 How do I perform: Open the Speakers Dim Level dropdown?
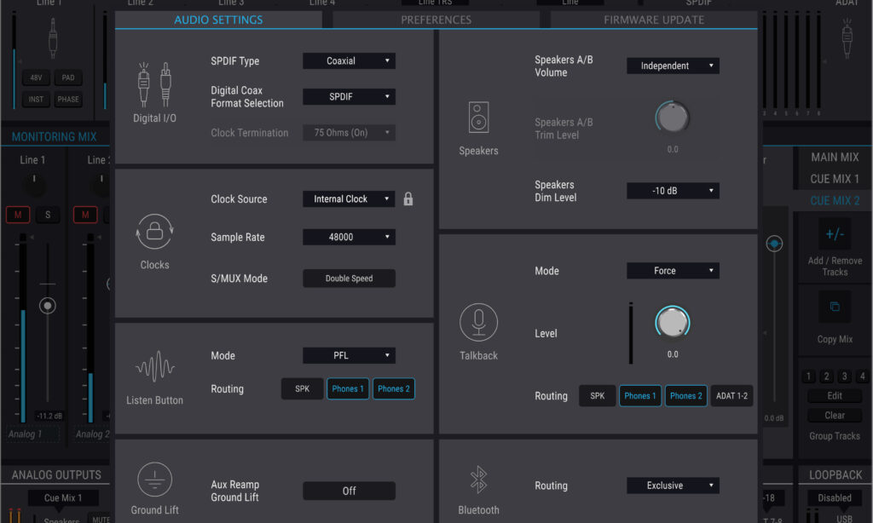tap(673, 191)
